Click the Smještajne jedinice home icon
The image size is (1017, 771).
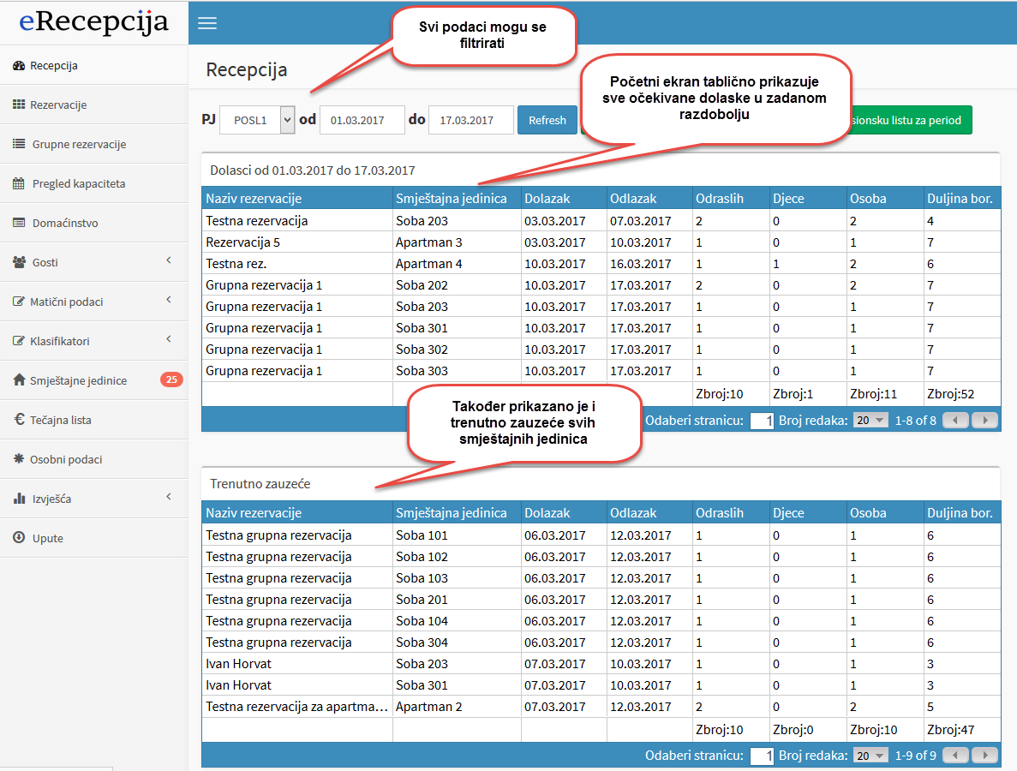coord(19,380)
